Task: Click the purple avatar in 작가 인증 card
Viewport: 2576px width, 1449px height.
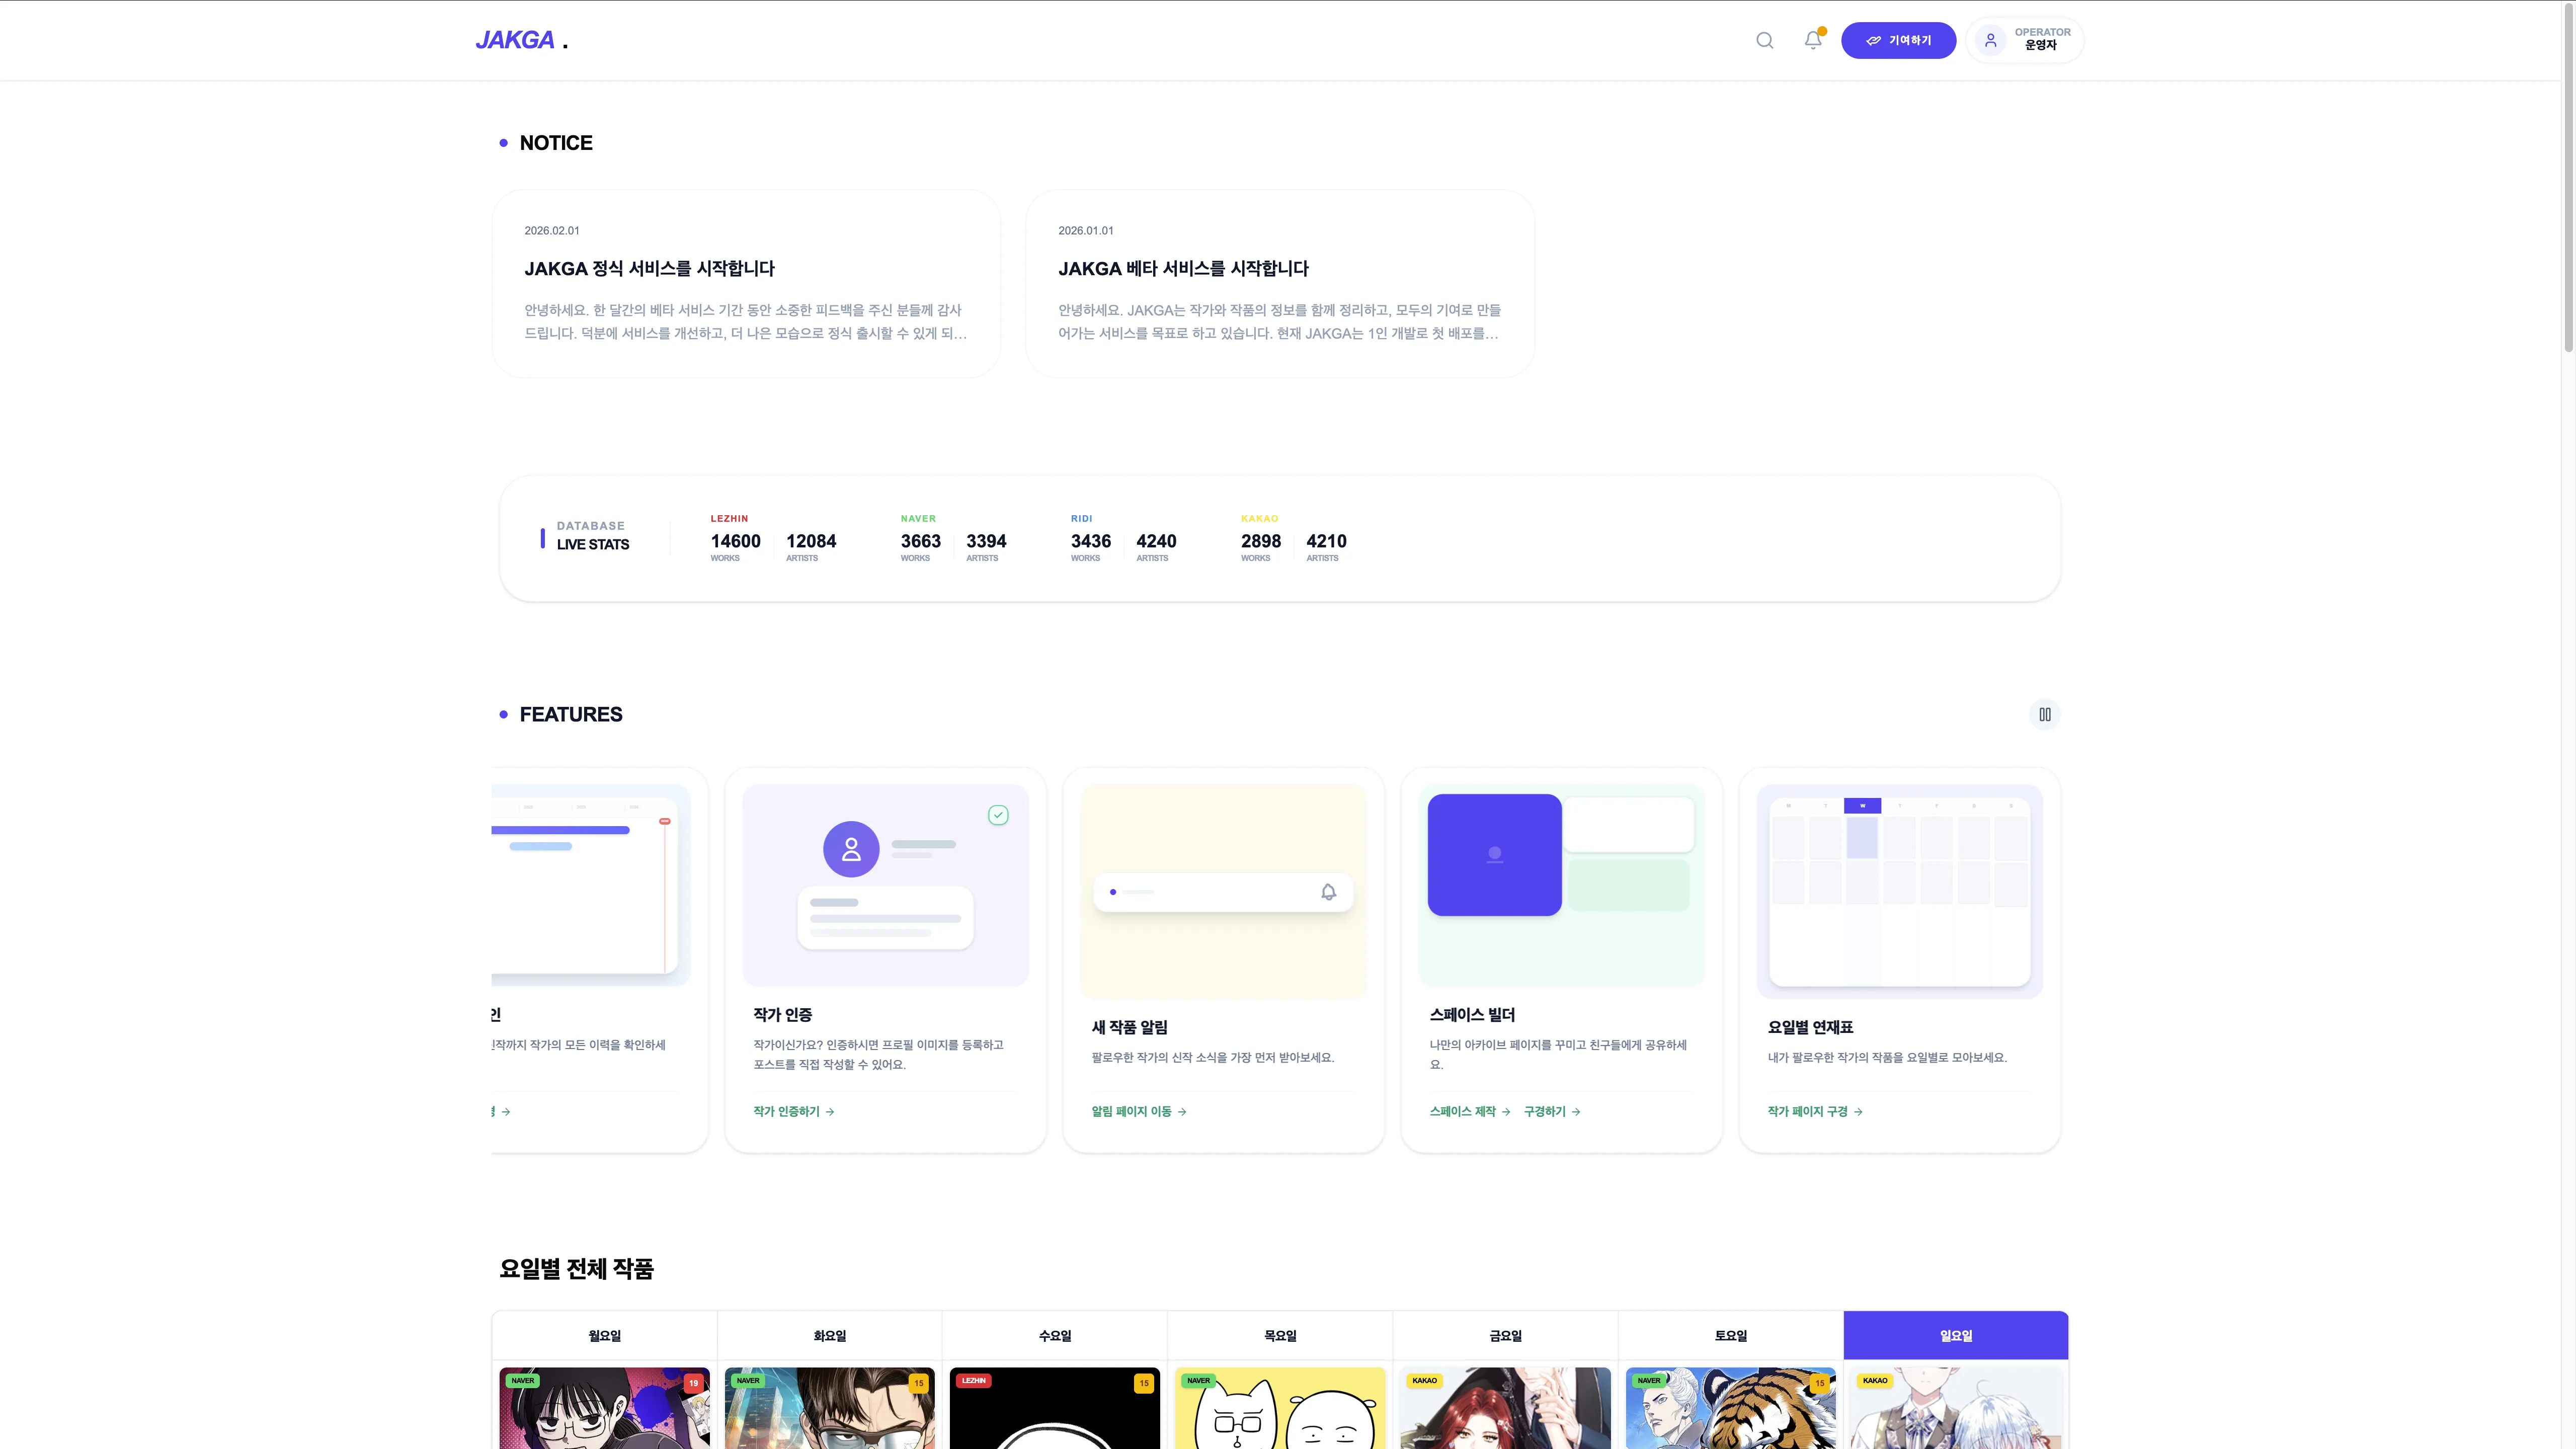Action: [851, 849]
